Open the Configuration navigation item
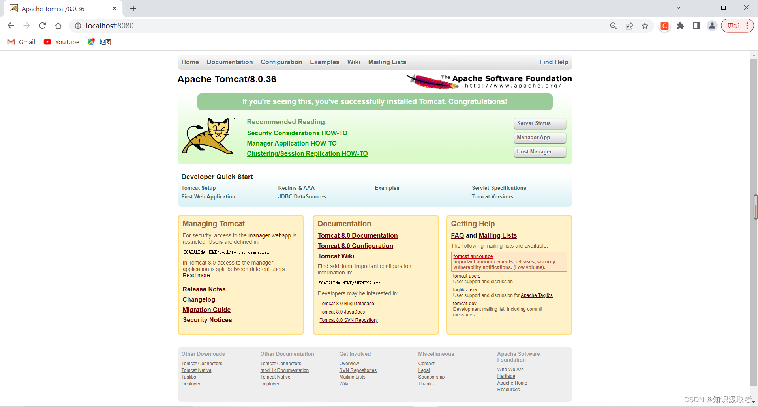The image size is (758, 407). pyautogui.click(x=281, y=62)
